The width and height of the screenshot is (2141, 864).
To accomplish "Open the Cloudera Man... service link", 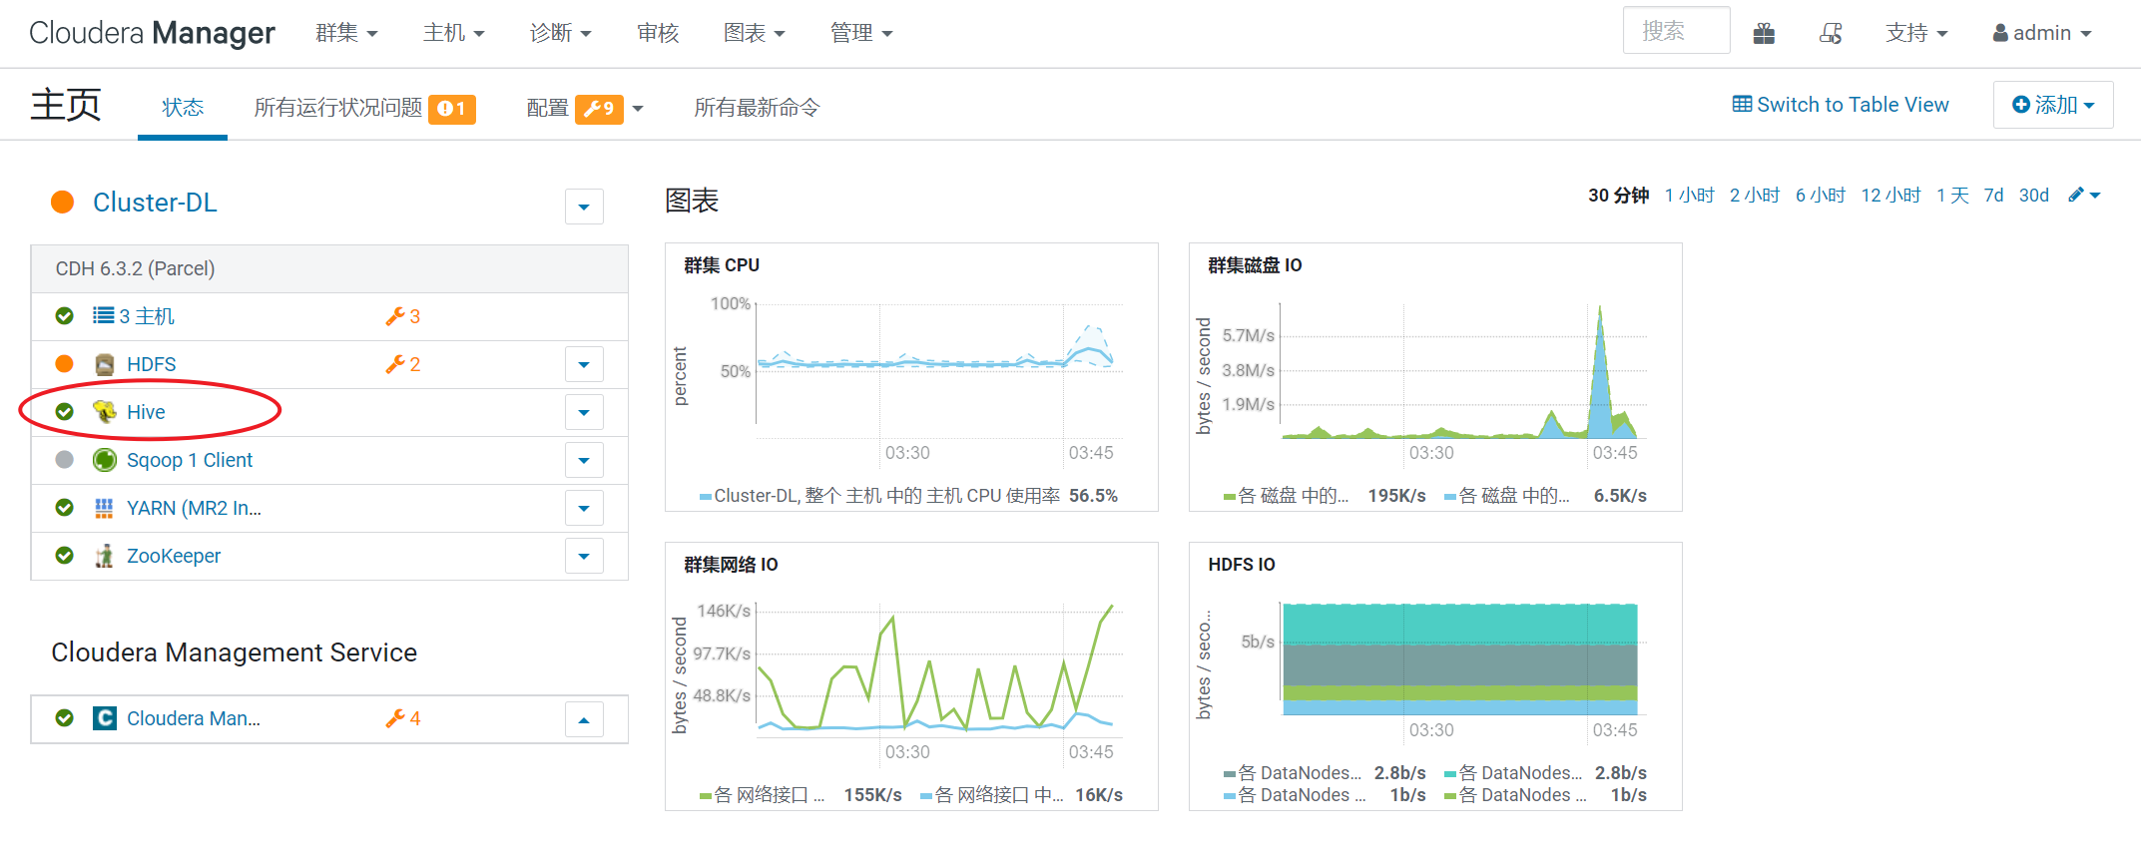I will pyautogui.click(x=194, y=718).
